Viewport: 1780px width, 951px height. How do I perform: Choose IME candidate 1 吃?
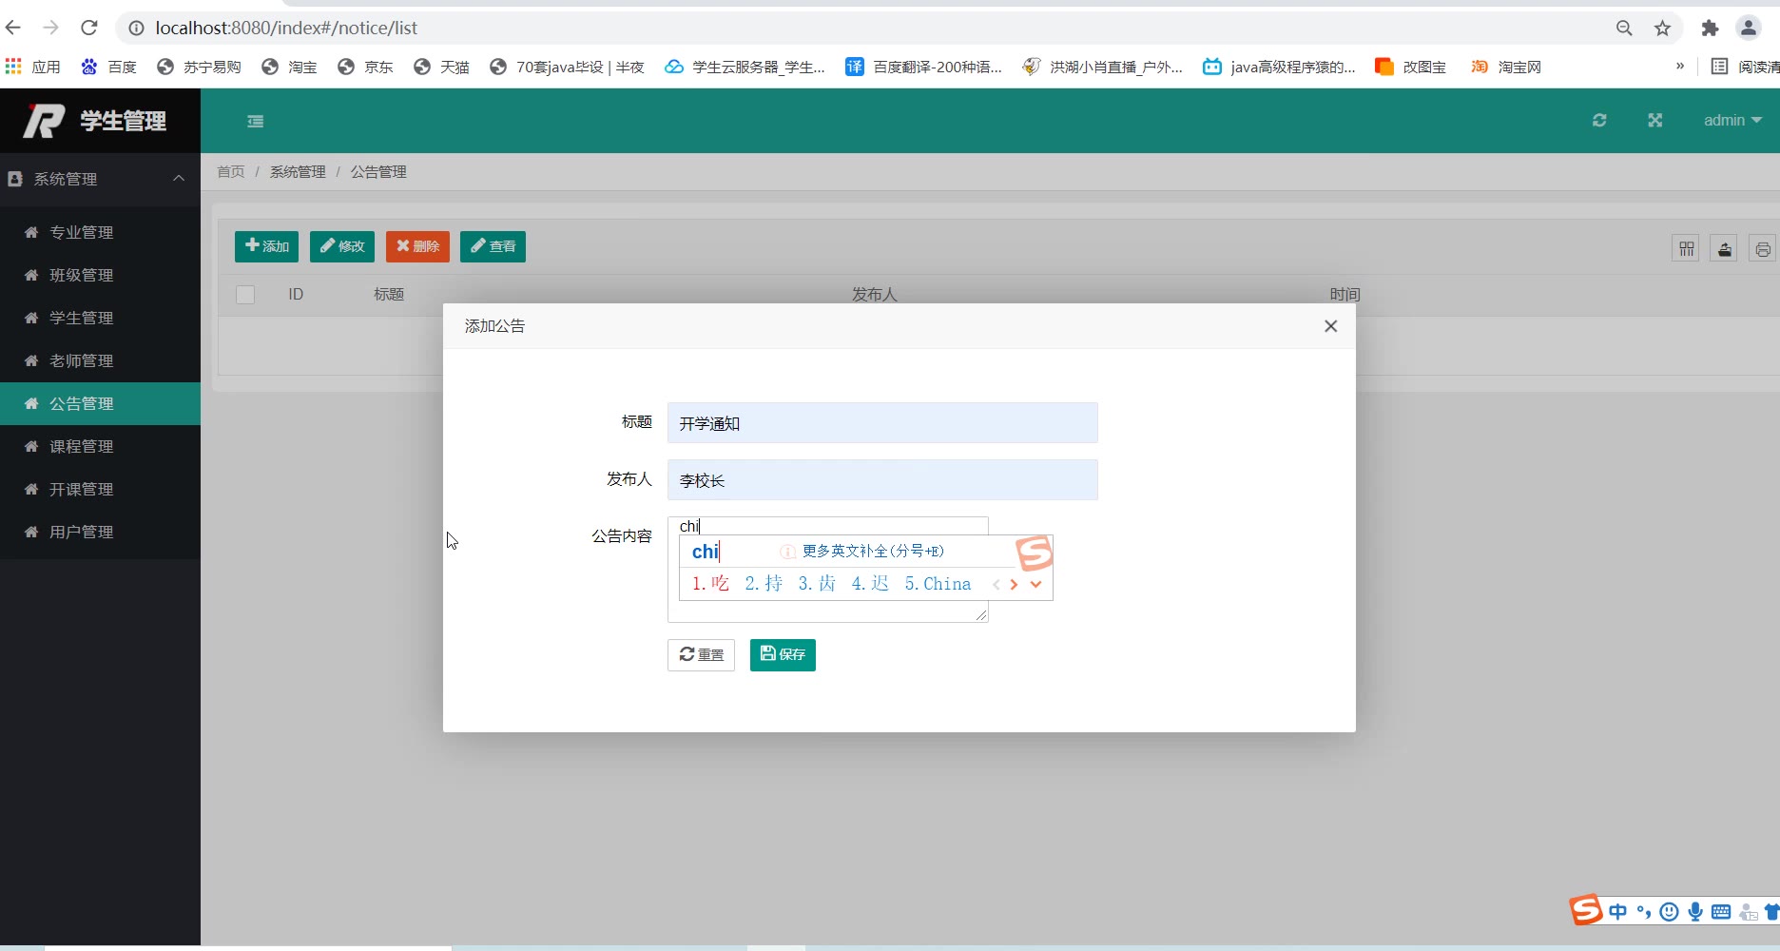[x=710, y=584]
